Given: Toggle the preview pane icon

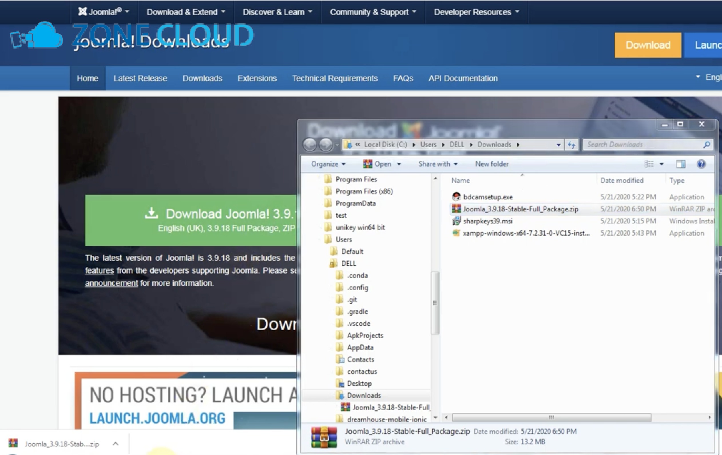Looking at the screenshot, I should (681, 164).
